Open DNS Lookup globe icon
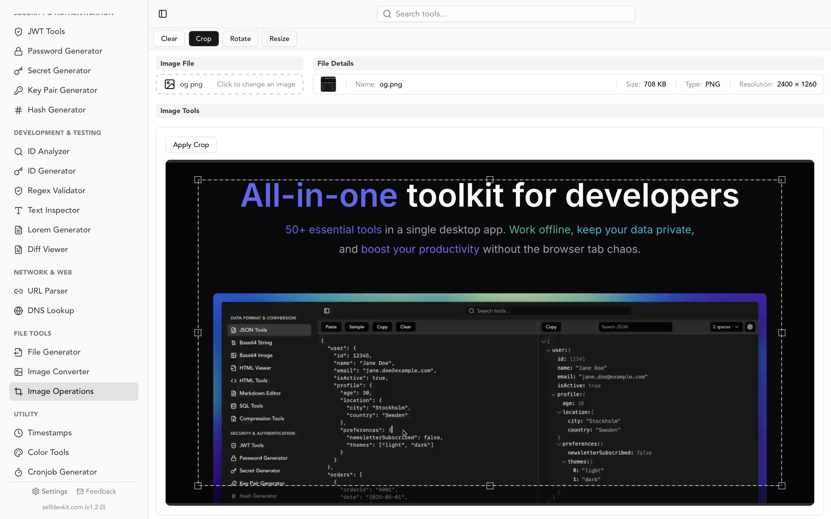This screenshot has height=519, width=831. click(18, 311)
